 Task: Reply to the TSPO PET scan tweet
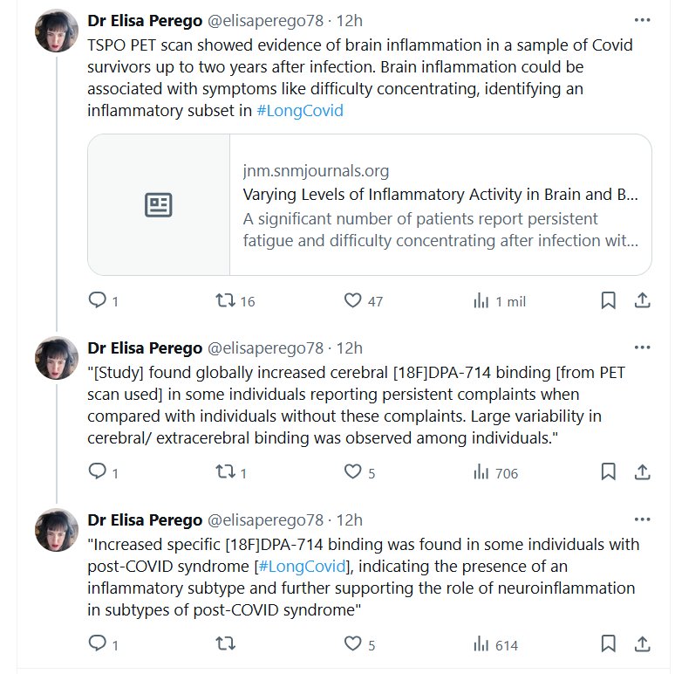click(98, 300)
